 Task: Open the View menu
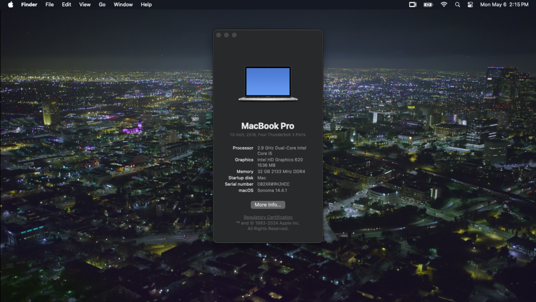coord(85,4)
